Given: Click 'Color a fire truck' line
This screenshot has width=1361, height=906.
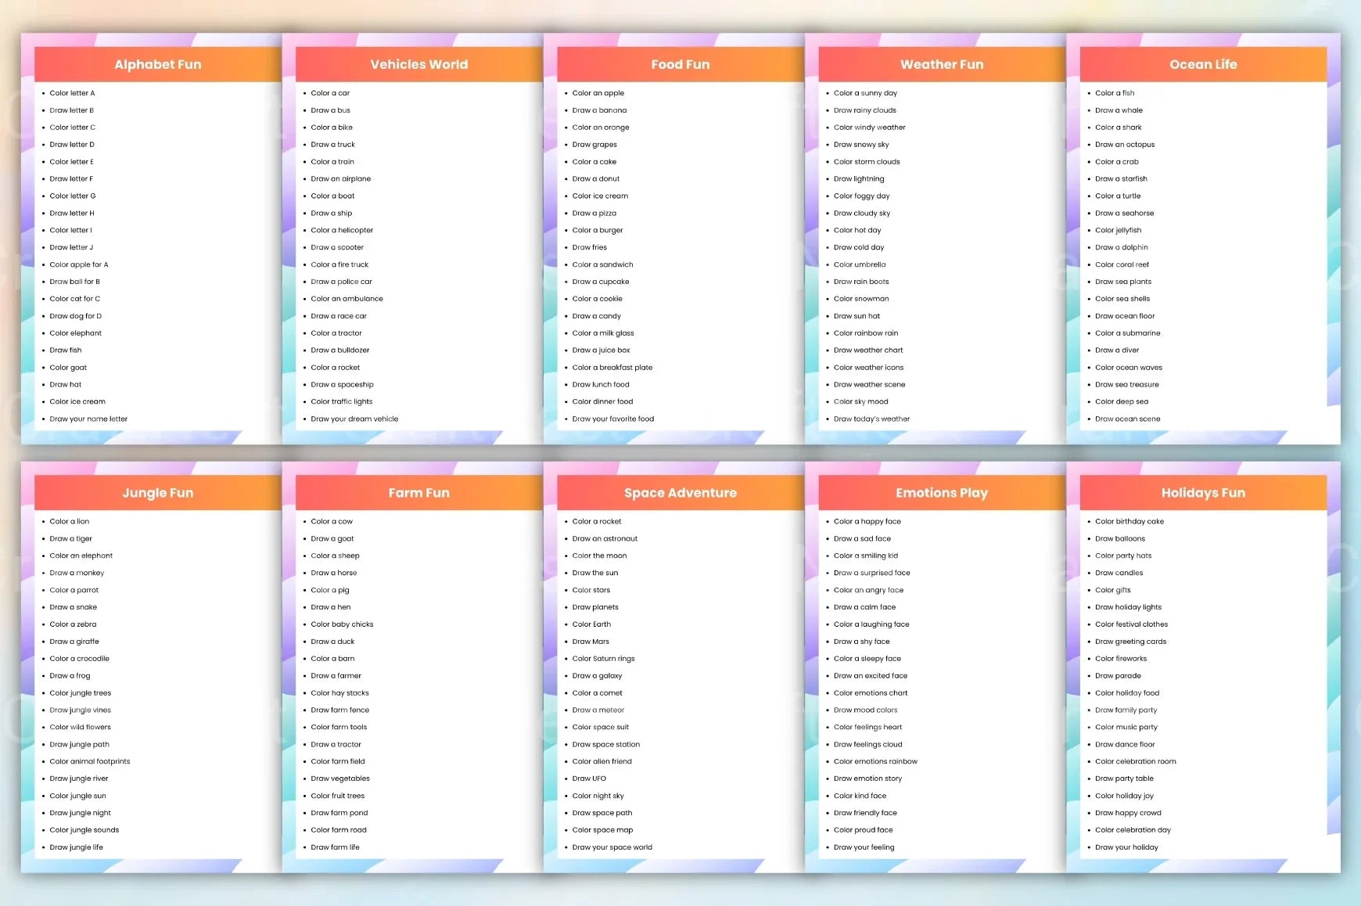Looking at the screenshot, I should pyautogui.click(x=339, y=264).
